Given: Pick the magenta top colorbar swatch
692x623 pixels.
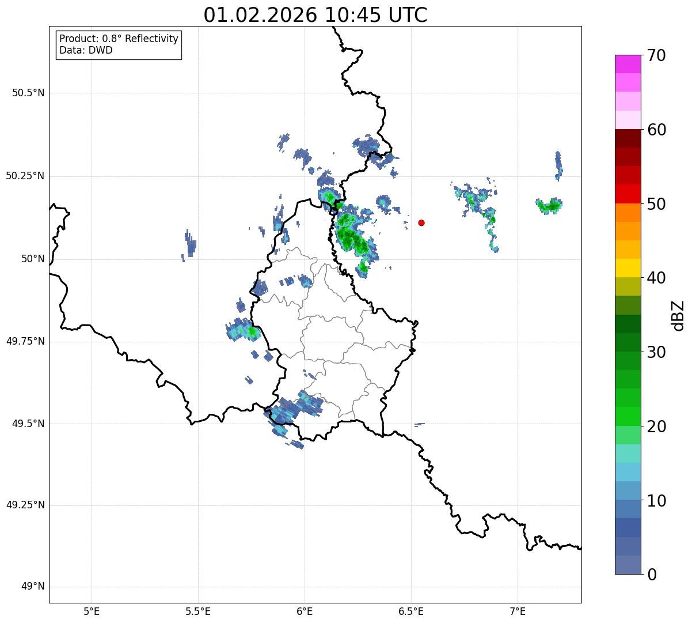Looking at the screenshot, I should [x=628, y=64].
